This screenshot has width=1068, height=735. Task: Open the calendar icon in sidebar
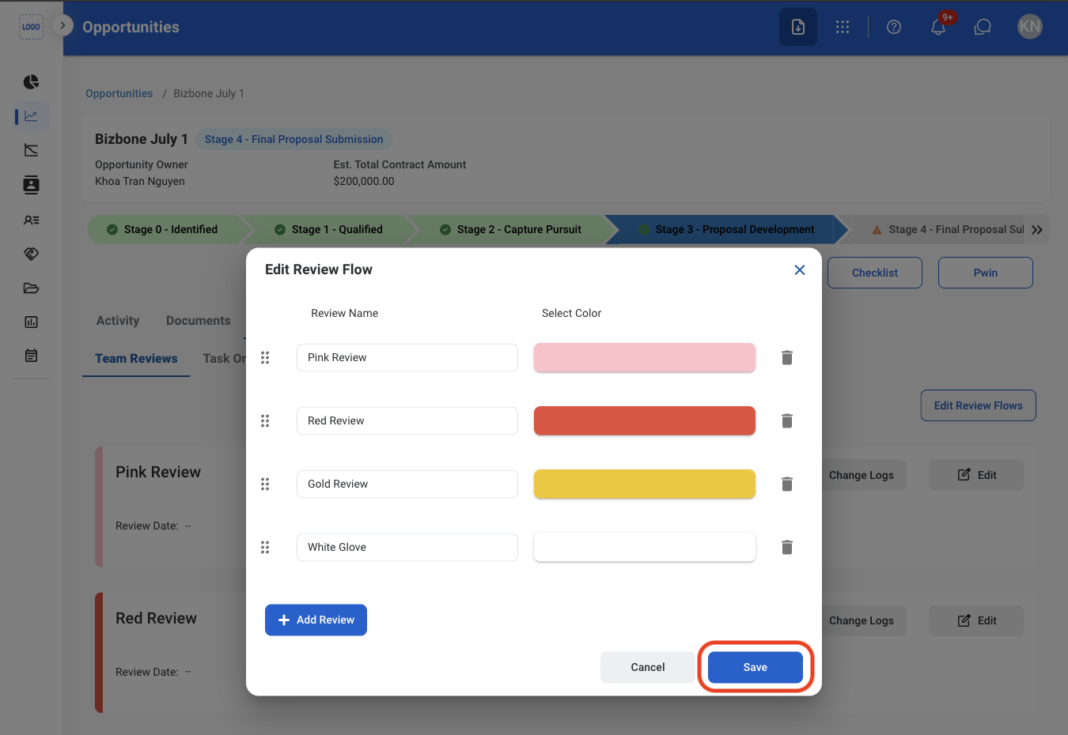pyautogui.click(x=31, y=356)
